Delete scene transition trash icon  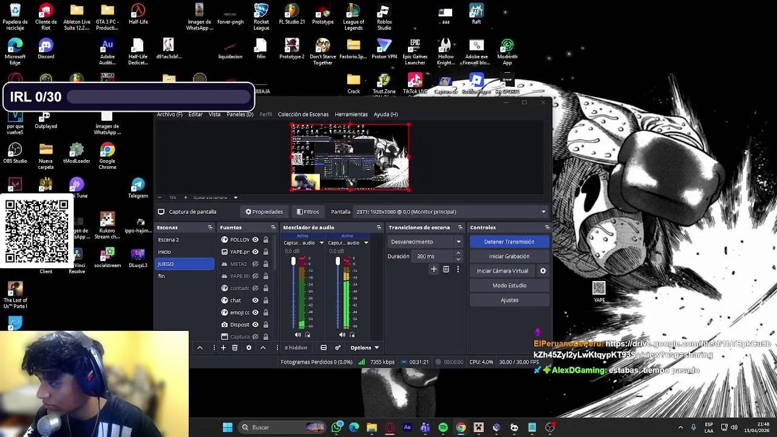446,269
